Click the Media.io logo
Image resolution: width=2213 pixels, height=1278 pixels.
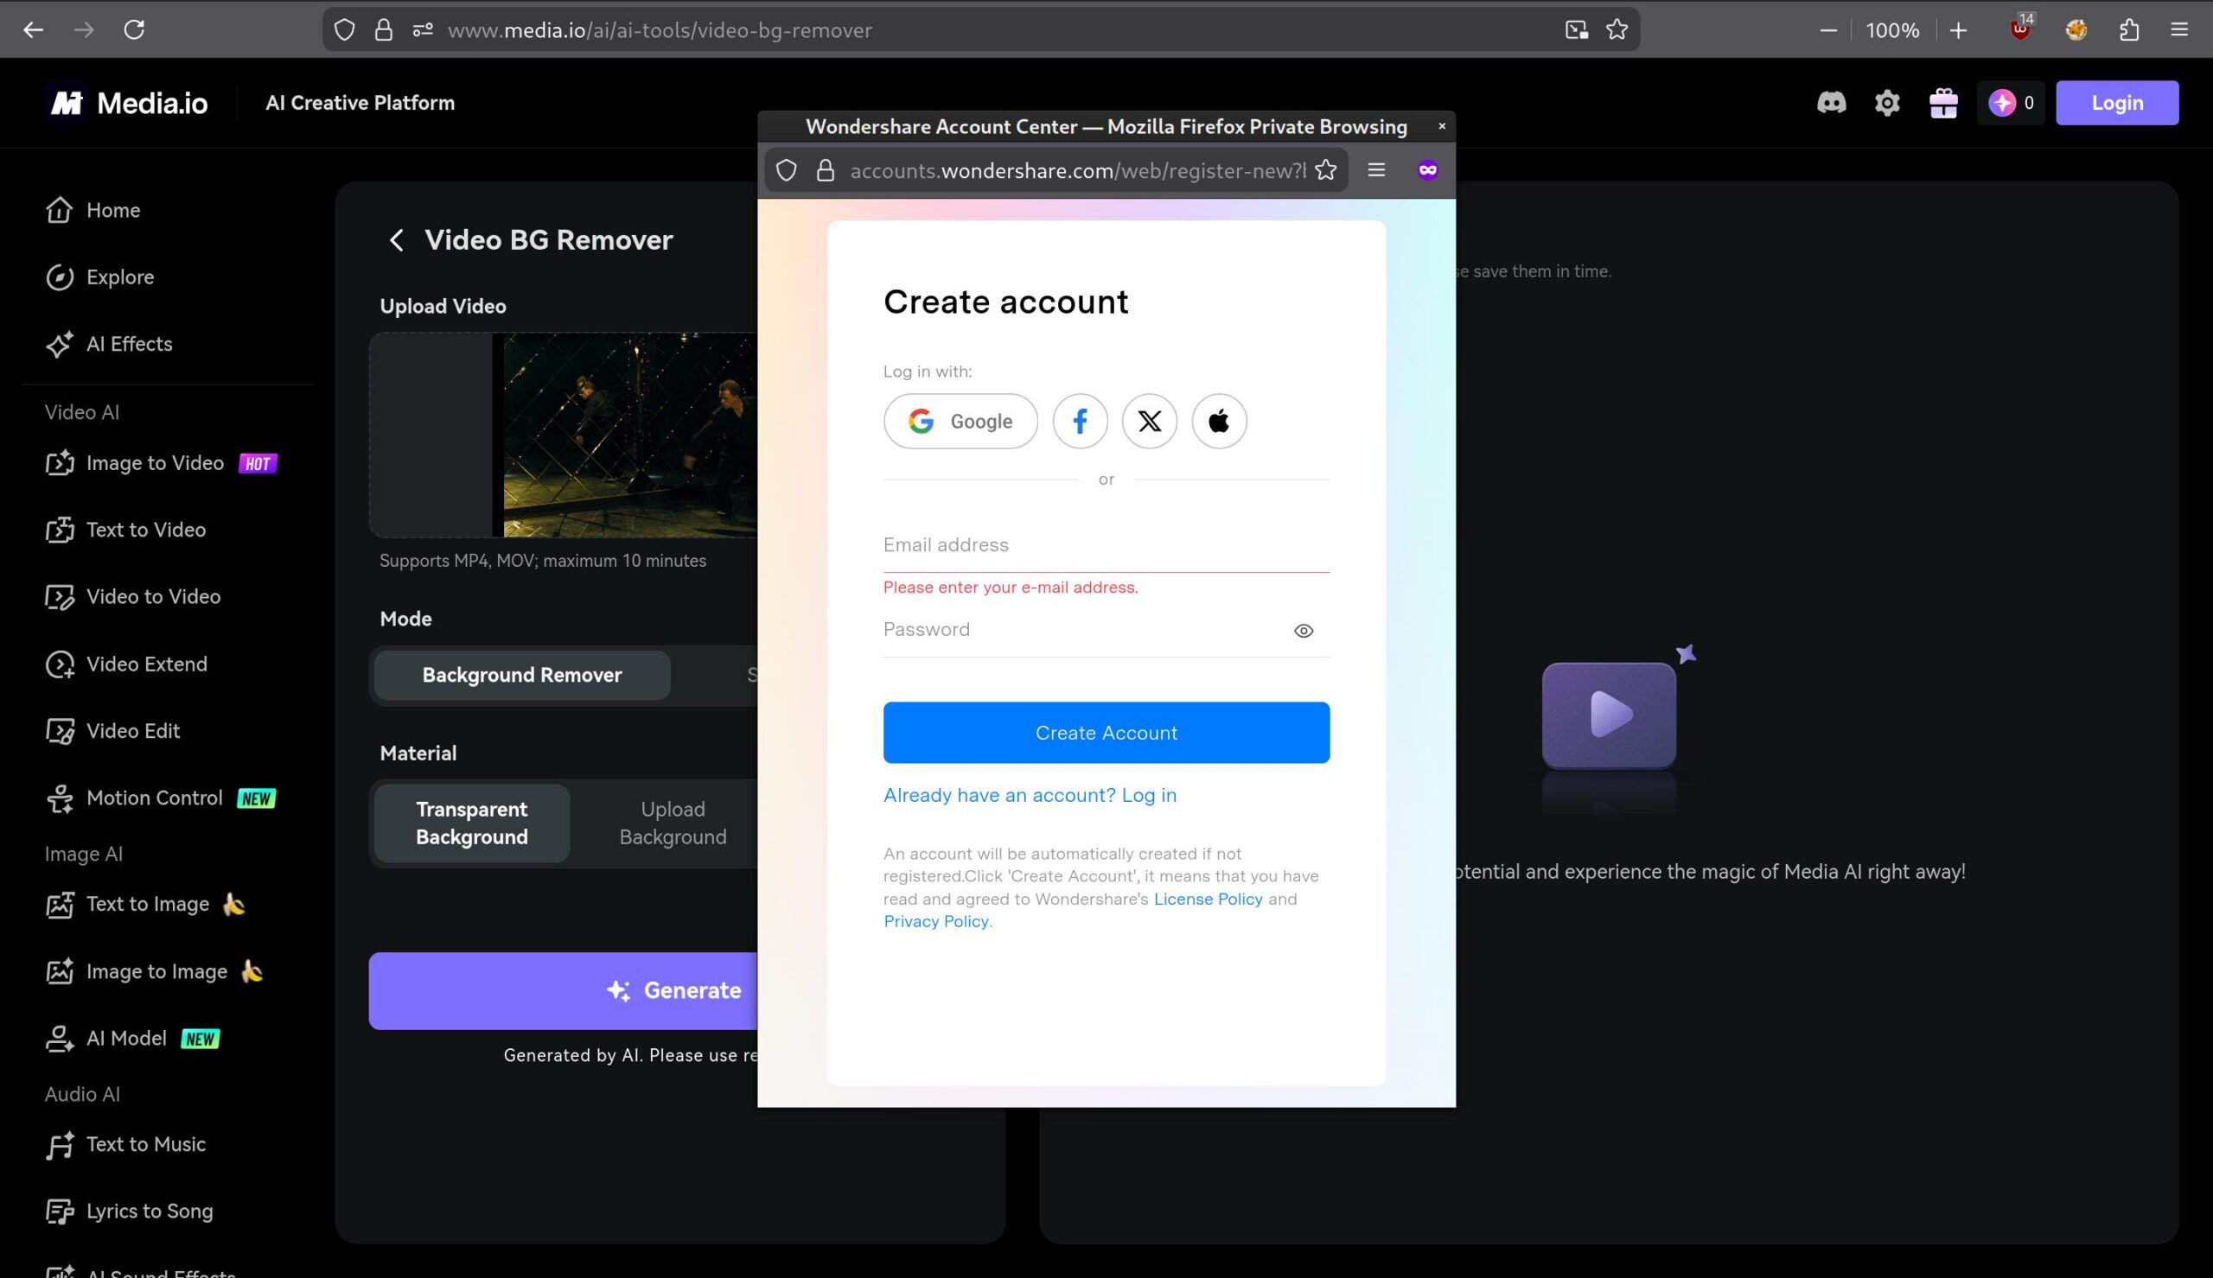pos(128,103)
